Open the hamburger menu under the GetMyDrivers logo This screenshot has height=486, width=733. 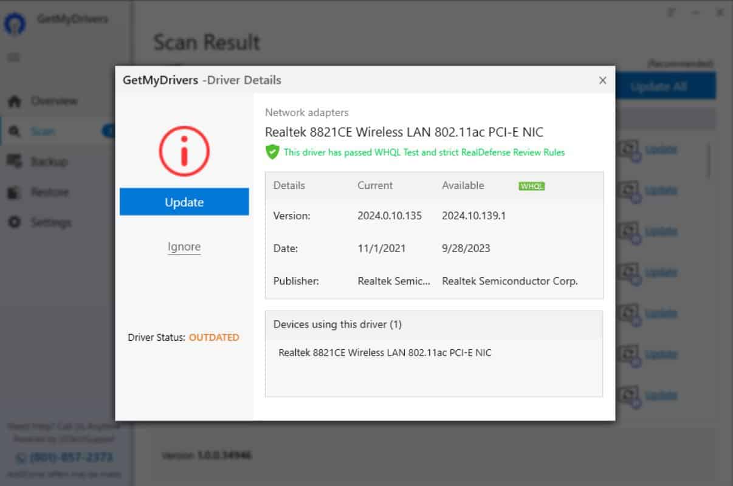[13, 57]
